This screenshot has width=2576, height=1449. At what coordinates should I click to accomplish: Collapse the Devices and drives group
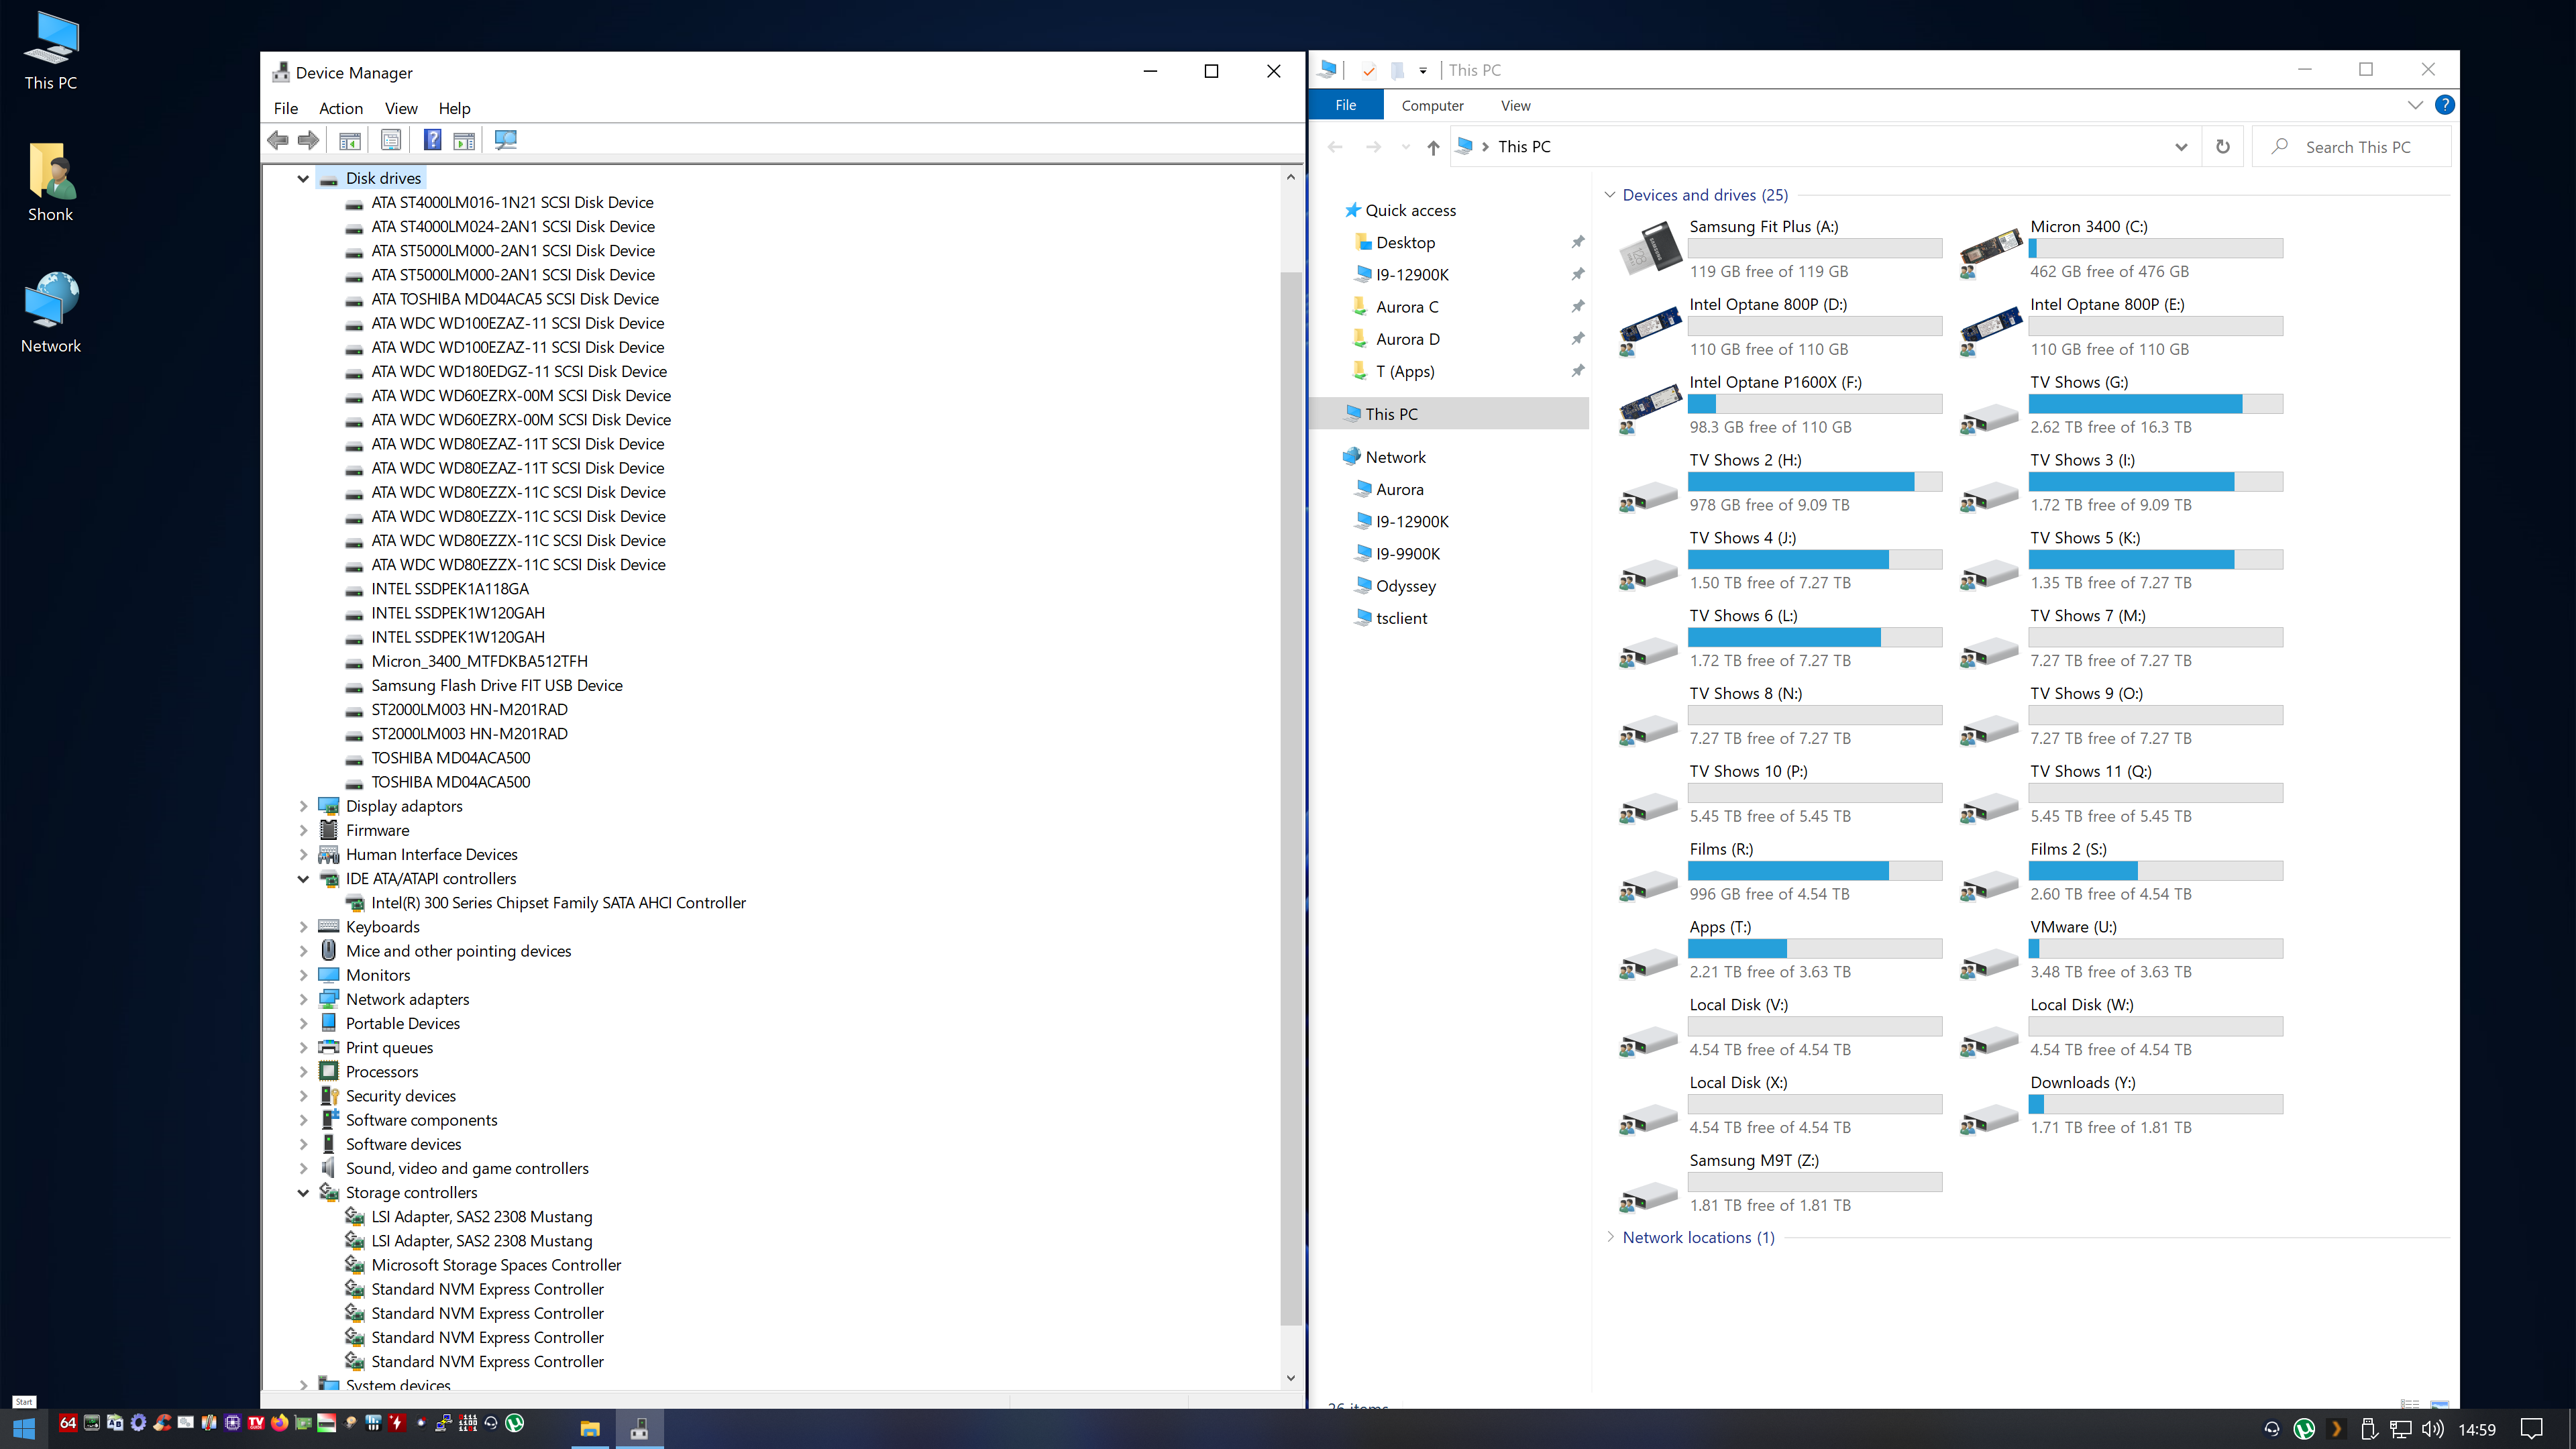click(x=1610, y=195)
